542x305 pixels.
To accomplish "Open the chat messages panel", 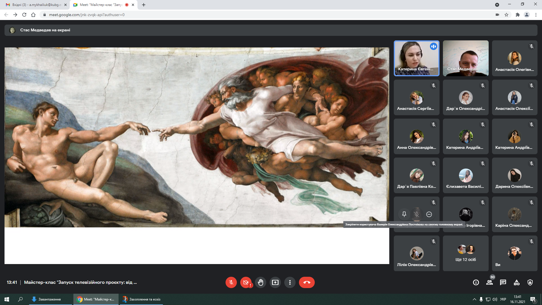I will tap(503, 282).
